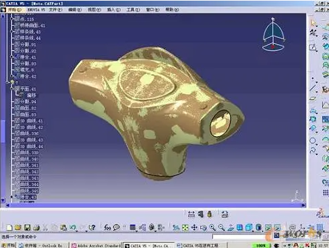Click the Open file folder icon
This screenshot has height=248, width=329.
[18, 228]
